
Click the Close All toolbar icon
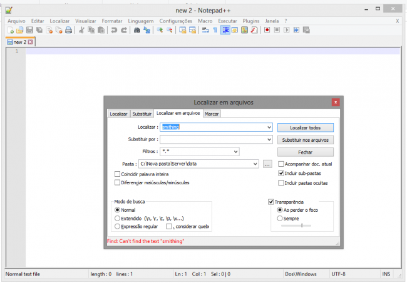pyautogui.click(x=59, y=30)
